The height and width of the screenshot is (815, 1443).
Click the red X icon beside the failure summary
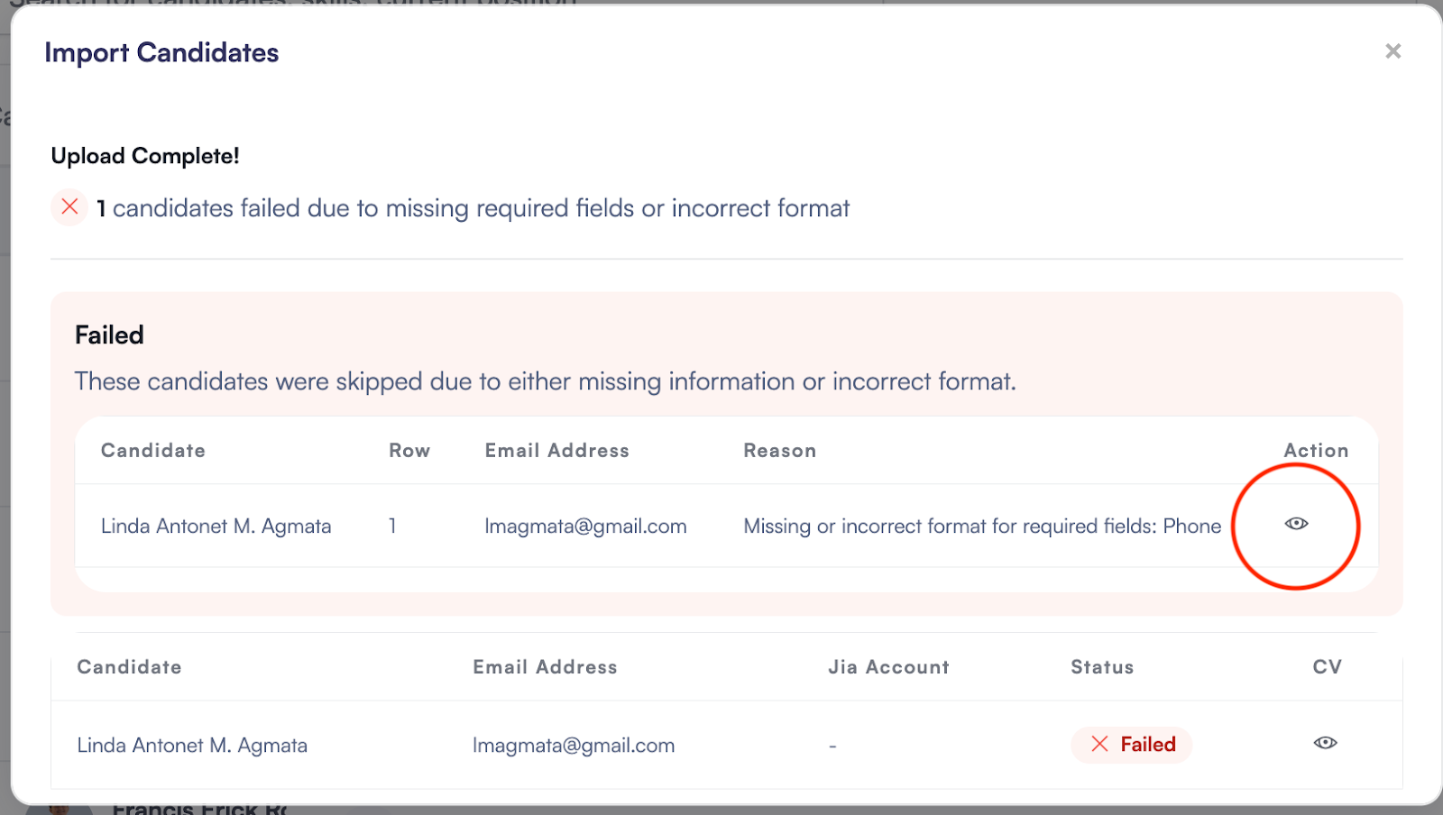click(69, 207)
